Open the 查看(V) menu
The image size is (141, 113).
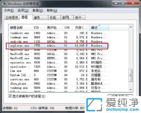(x=38, y=10)
